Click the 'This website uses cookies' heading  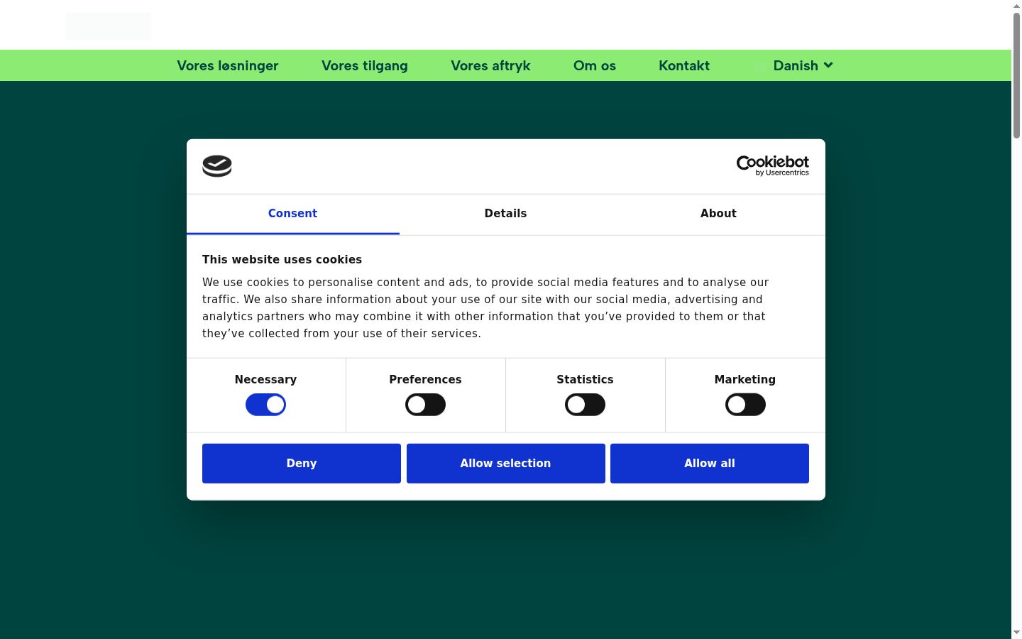tap(282, 260)
